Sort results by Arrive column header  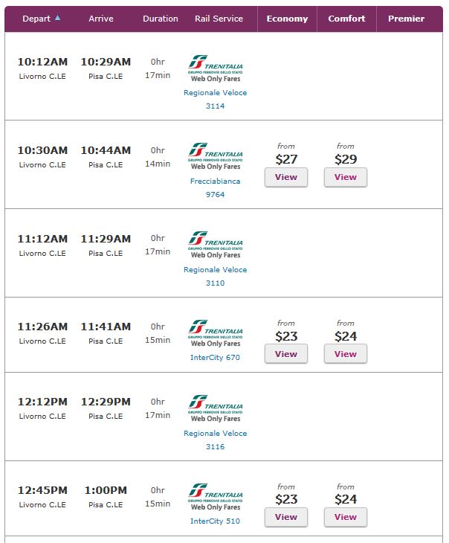101,19
